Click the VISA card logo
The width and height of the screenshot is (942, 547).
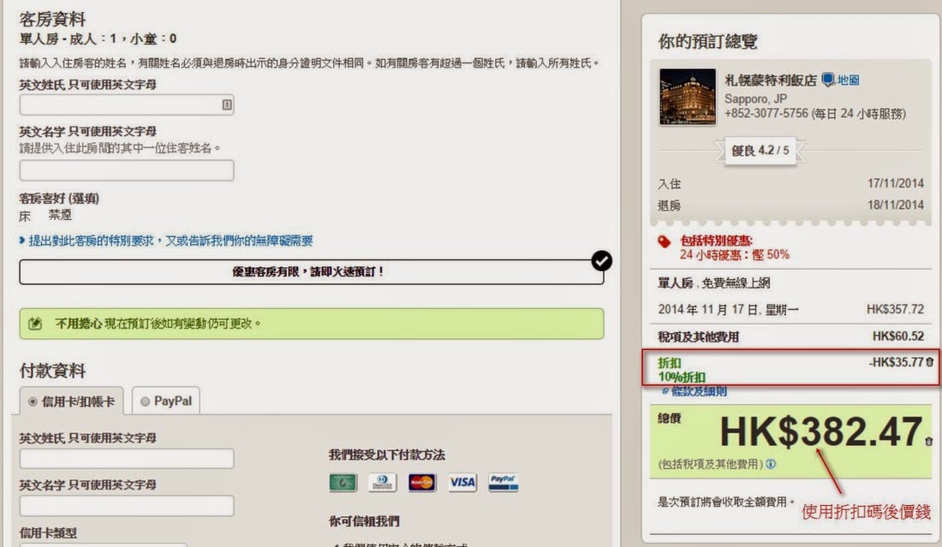click(x=462, y=483)
